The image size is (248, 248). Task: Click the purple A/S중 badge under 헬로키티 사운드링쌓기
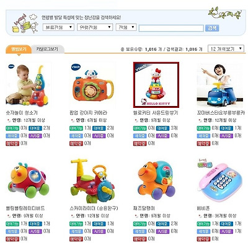click(162, 136)
